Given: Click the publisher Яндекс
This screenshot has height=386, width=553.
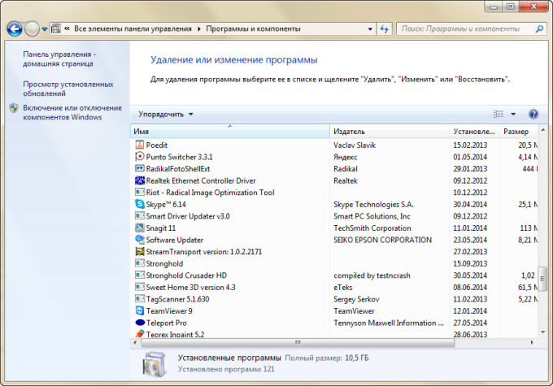Looking at the screenshot, I should (346, 157).
